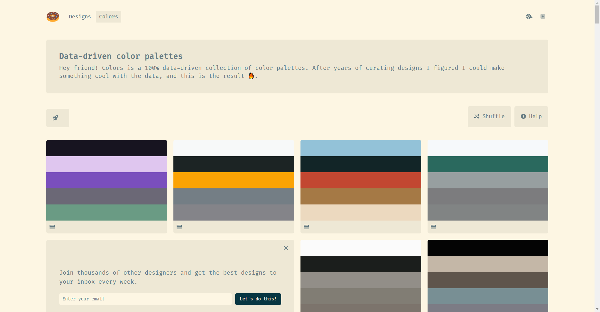This screenshot has height=312, width=600.
Task: Pick the purple swatch in first palette
Action: (x=106, y=180)
